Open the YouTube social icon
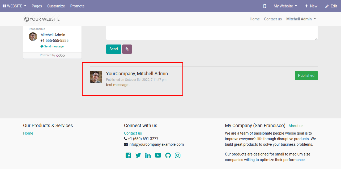 click(x=158, y=155)
